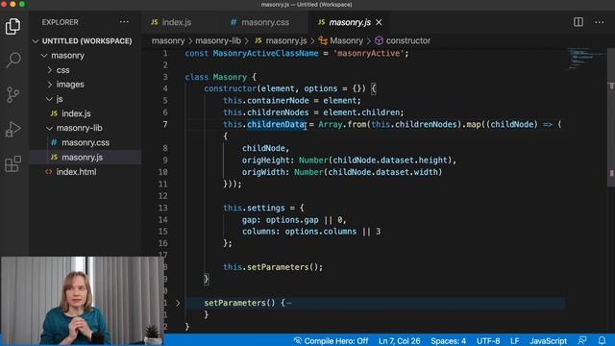Click the feedback icon in status bar
The width and height of the screenshot is (615, 346).
pyautogui.click(x=582, y=340)
